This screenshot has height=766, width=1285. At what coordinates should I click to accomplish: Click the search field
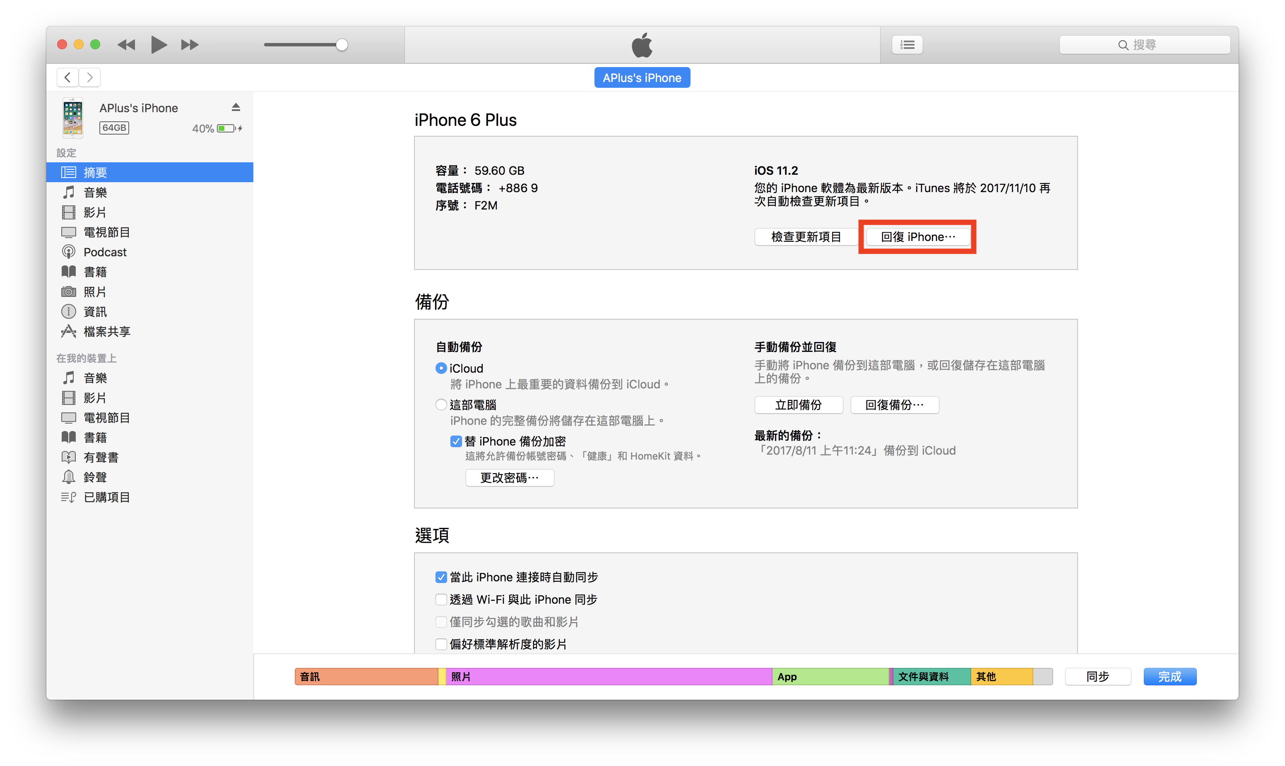[1144, 45]
